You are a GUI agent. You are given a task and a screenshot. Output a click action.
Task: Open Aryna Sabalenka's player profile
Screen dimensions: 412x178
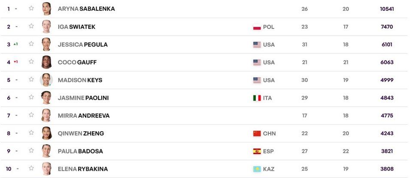click(86, 9)
